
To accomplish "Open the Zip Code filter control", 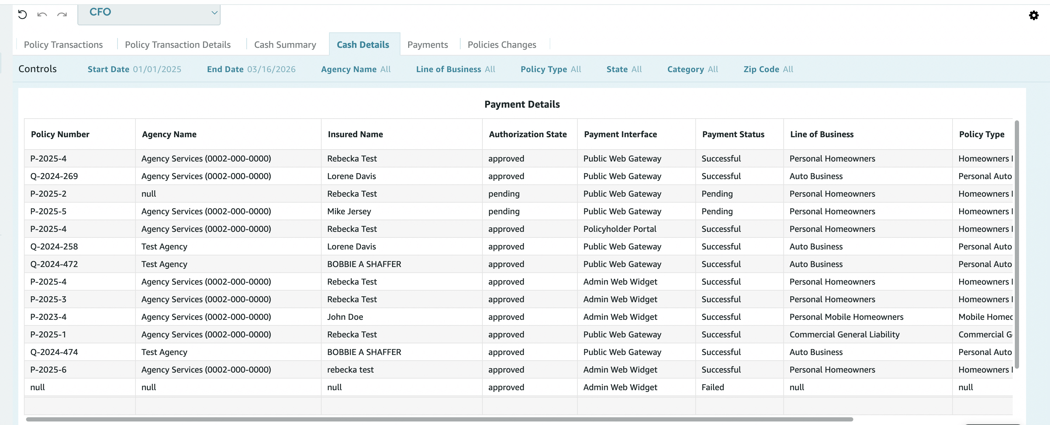I will click(x=768, y=69).
